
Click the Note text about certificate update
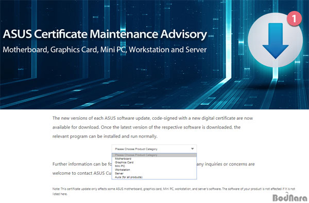pos(174,191)
